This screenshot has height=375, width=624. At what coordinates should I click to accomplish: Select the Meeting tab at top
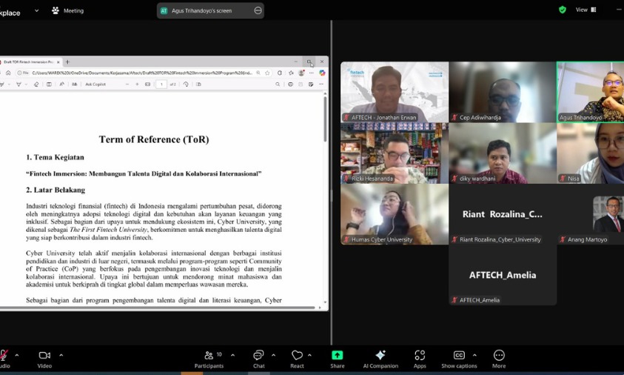(x=67, y=10)
